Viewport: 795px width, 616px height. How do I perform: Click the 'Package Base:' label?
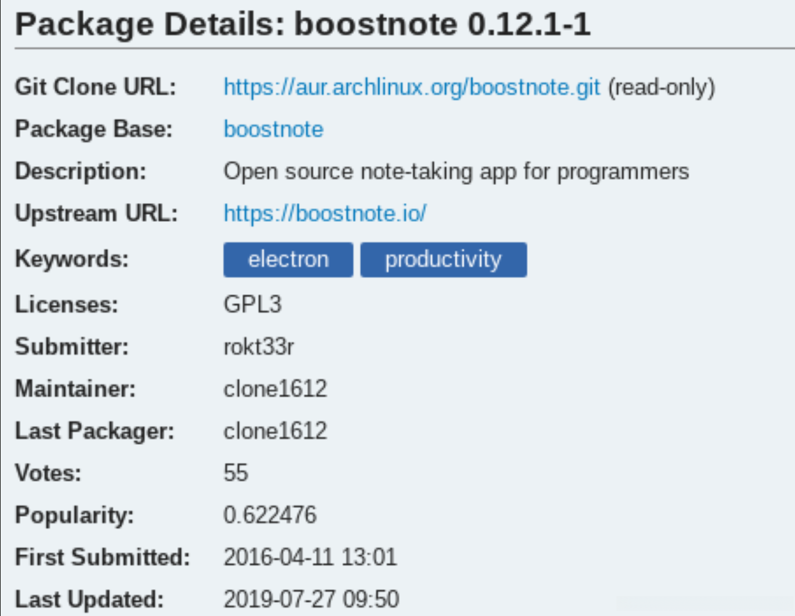tap(94, 129)
